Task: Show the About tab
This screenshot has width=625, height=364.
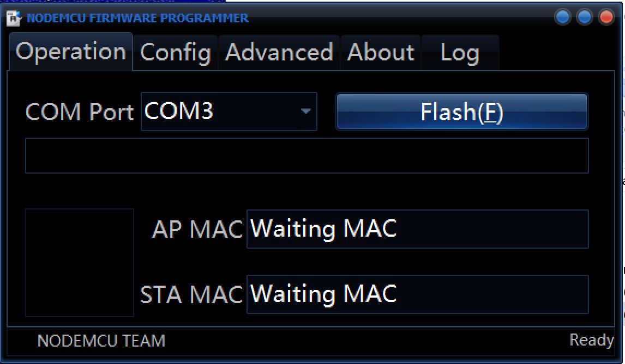Action: 381,53
